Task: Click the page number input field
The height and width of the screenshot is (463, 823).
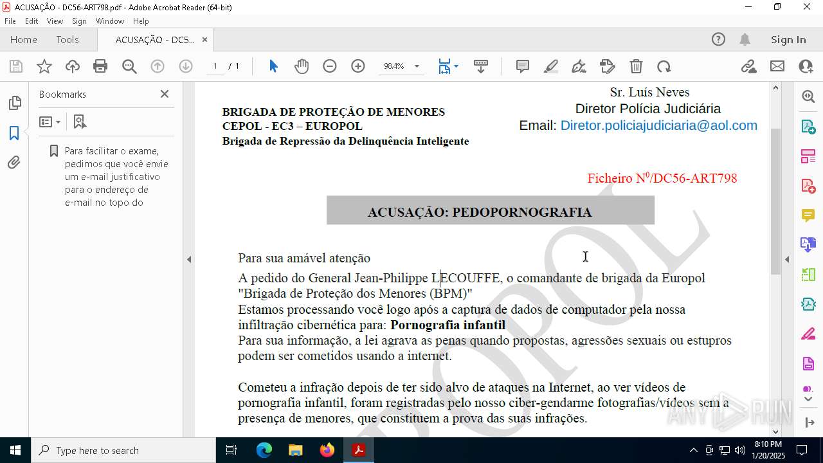Action: (215, 66)
